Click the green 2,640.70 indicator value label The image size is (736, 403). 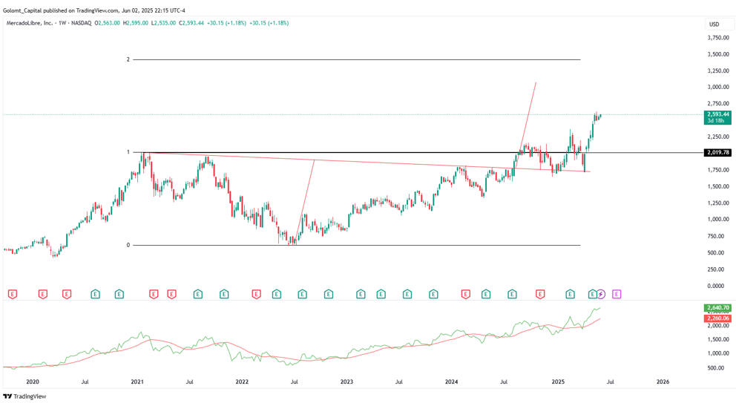click(x=717, y=308)
